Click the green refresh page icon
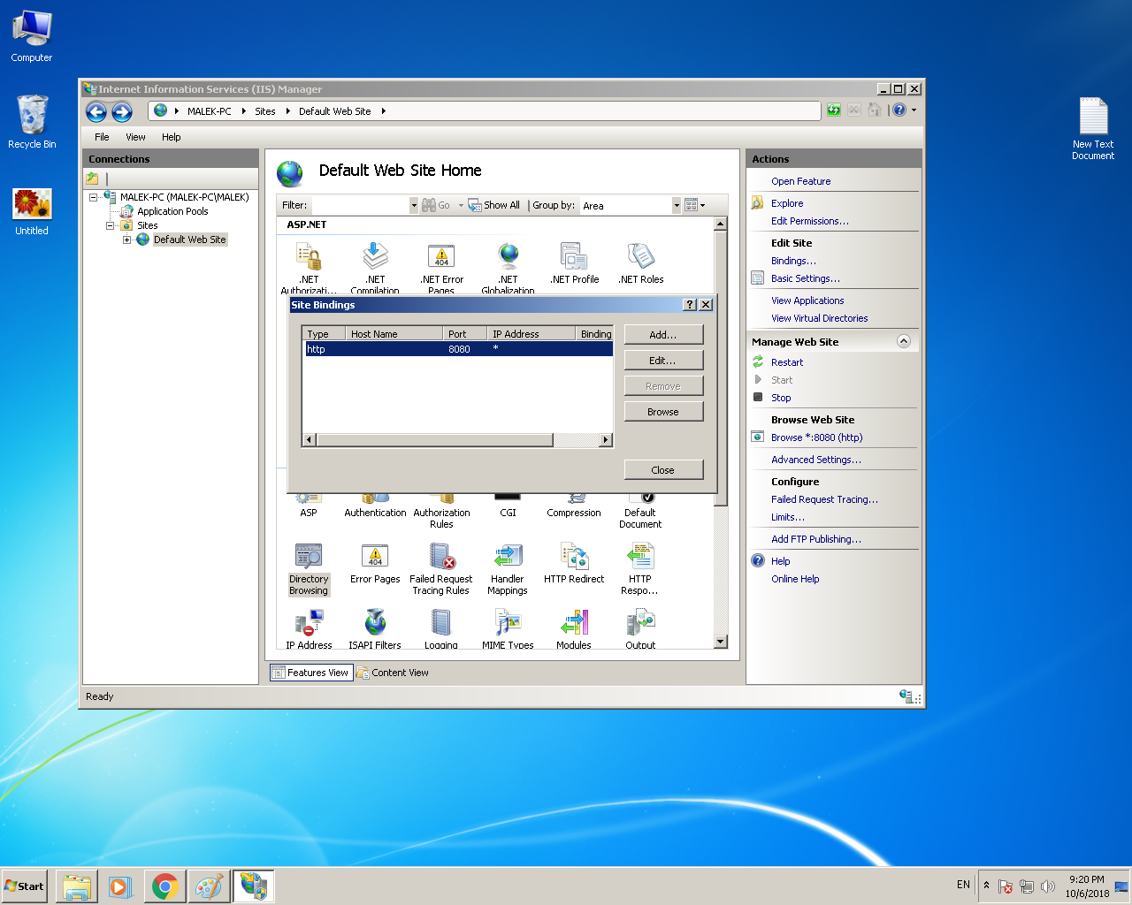Screen dimensions: 1132x905 tap(834, 110)
